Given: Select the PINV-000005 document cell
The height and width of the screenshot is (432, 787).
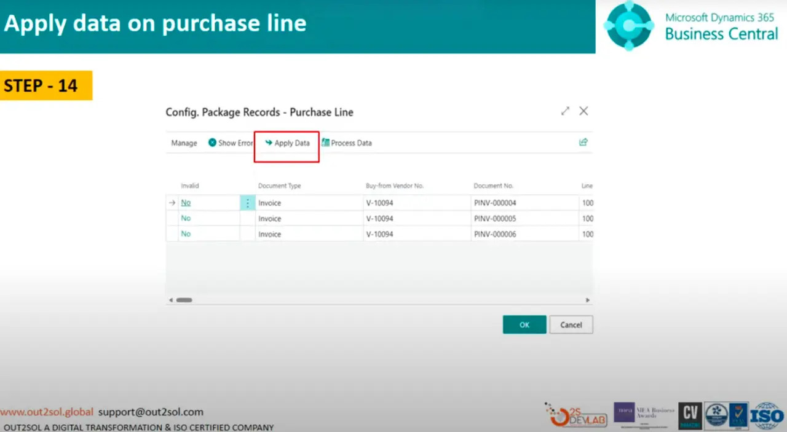Looking at the screenshot, I should [495, 219].
